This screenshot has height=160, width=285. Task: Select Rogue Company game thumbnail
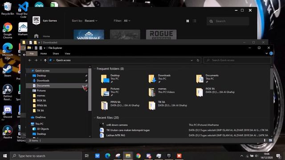(x=161, y=35)
